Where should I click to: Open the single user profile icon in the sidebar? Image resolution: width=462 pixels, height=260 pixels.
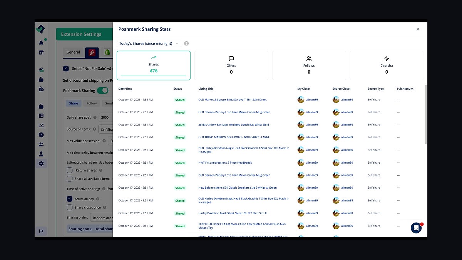coord(41,154)
